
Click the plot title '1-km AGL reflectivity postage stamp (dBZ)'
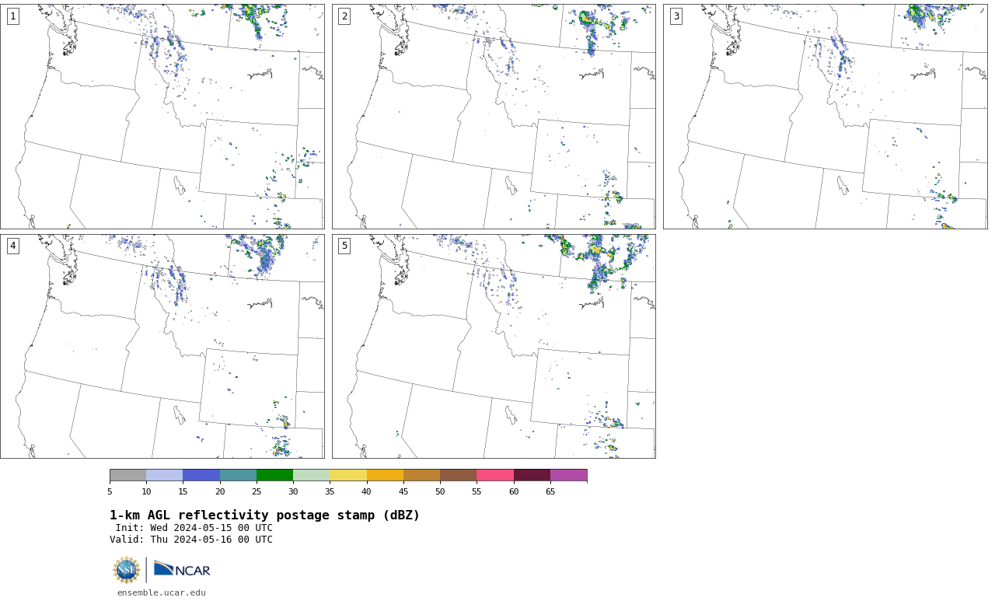tap(264, 515)
